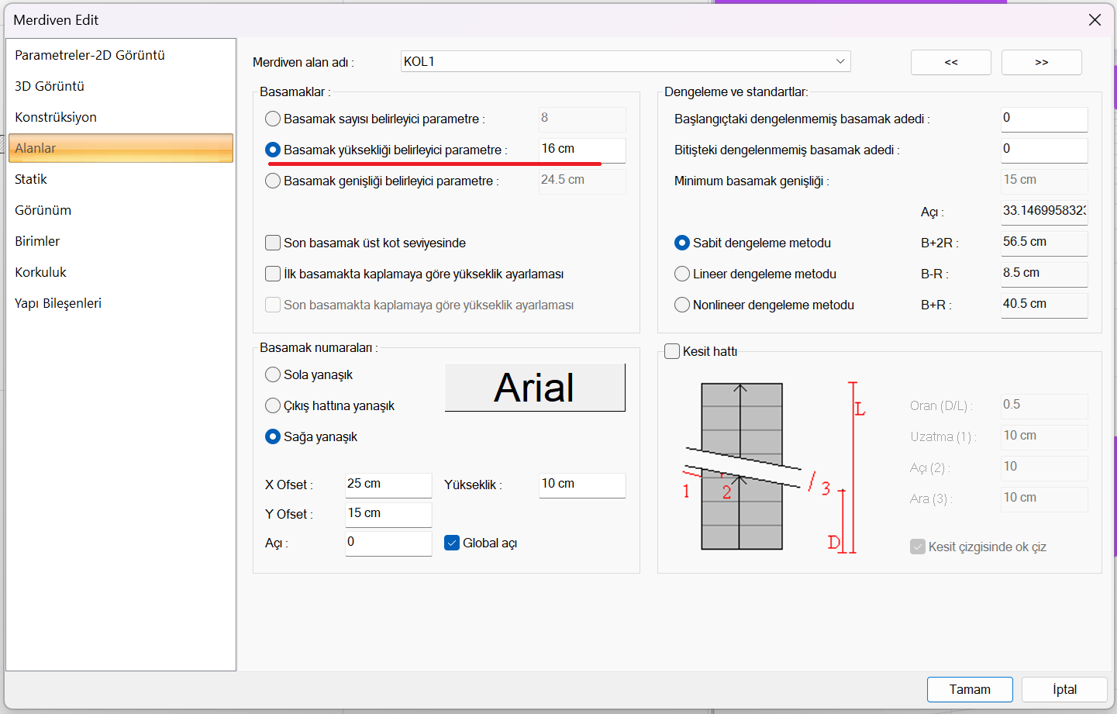Select Lineer dengeleme metodu
Image resolution: width=1117 pixels, height=714 pixels.
coord(682,274)
